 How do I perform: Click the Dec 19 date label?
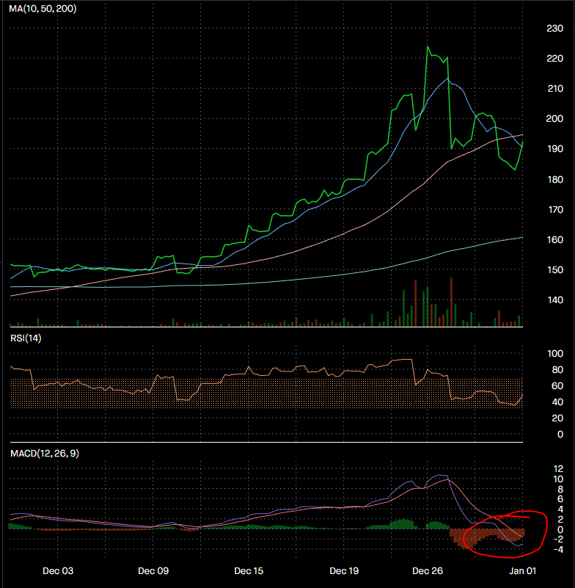pos(344,571)
